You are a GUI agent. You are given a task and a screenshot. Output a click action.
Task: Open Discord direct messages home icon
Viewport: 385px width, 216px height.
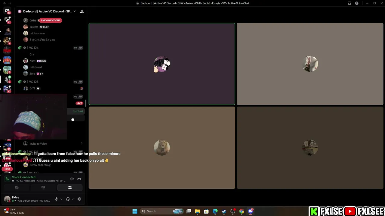(x=7, y=11)
